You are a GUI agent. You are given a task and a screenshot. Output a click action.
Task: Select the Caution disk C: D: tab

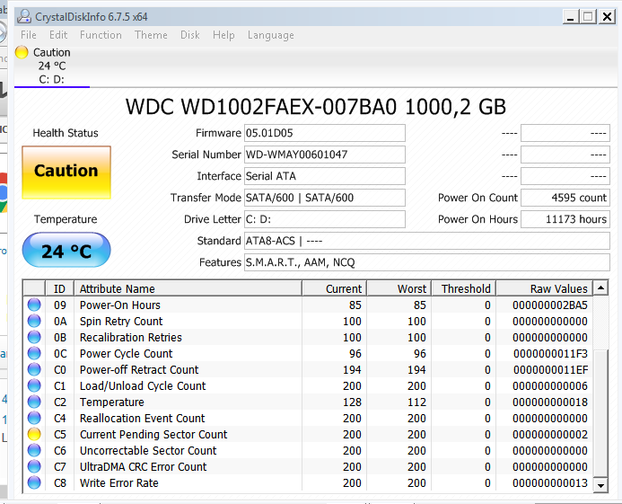pos(51,66)
